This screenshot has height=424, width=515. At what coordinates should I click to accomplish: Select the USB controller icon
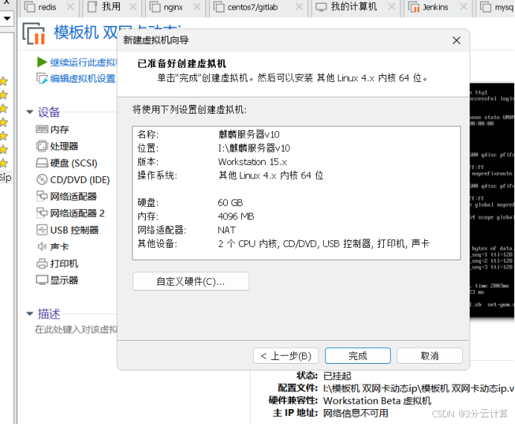[42, 230]
